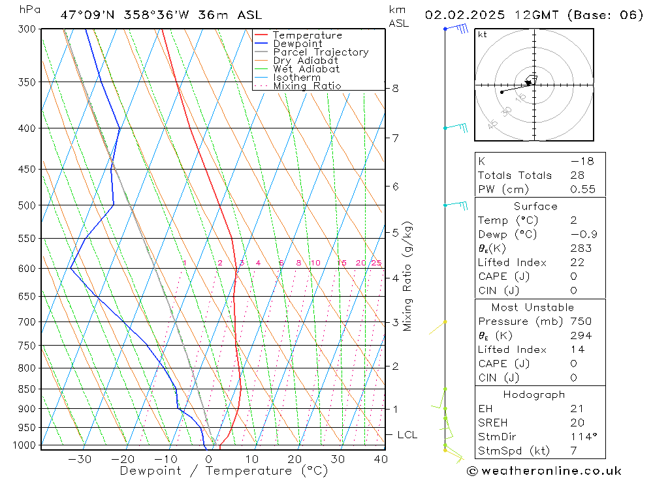The height and width of the screenshot is (478, 653).
Task: Click the Totals Totals value 28
Action: pyautogui.click(x=578, y=175)
